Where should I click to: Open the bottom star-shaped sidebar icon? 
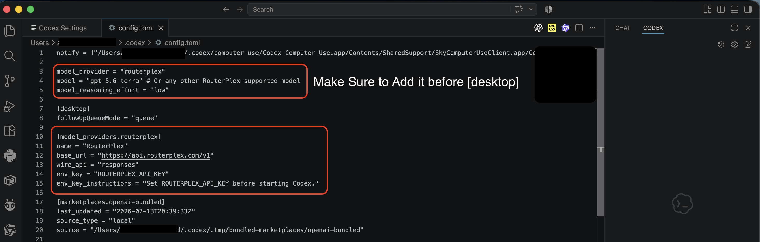(x=10, y=230)
